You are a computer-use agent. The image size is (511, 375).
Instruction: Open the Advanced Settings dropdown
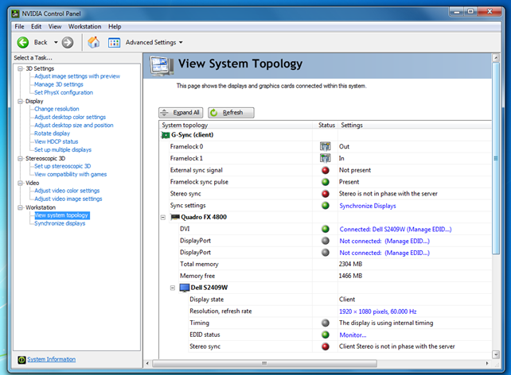[x=154, y=42]
